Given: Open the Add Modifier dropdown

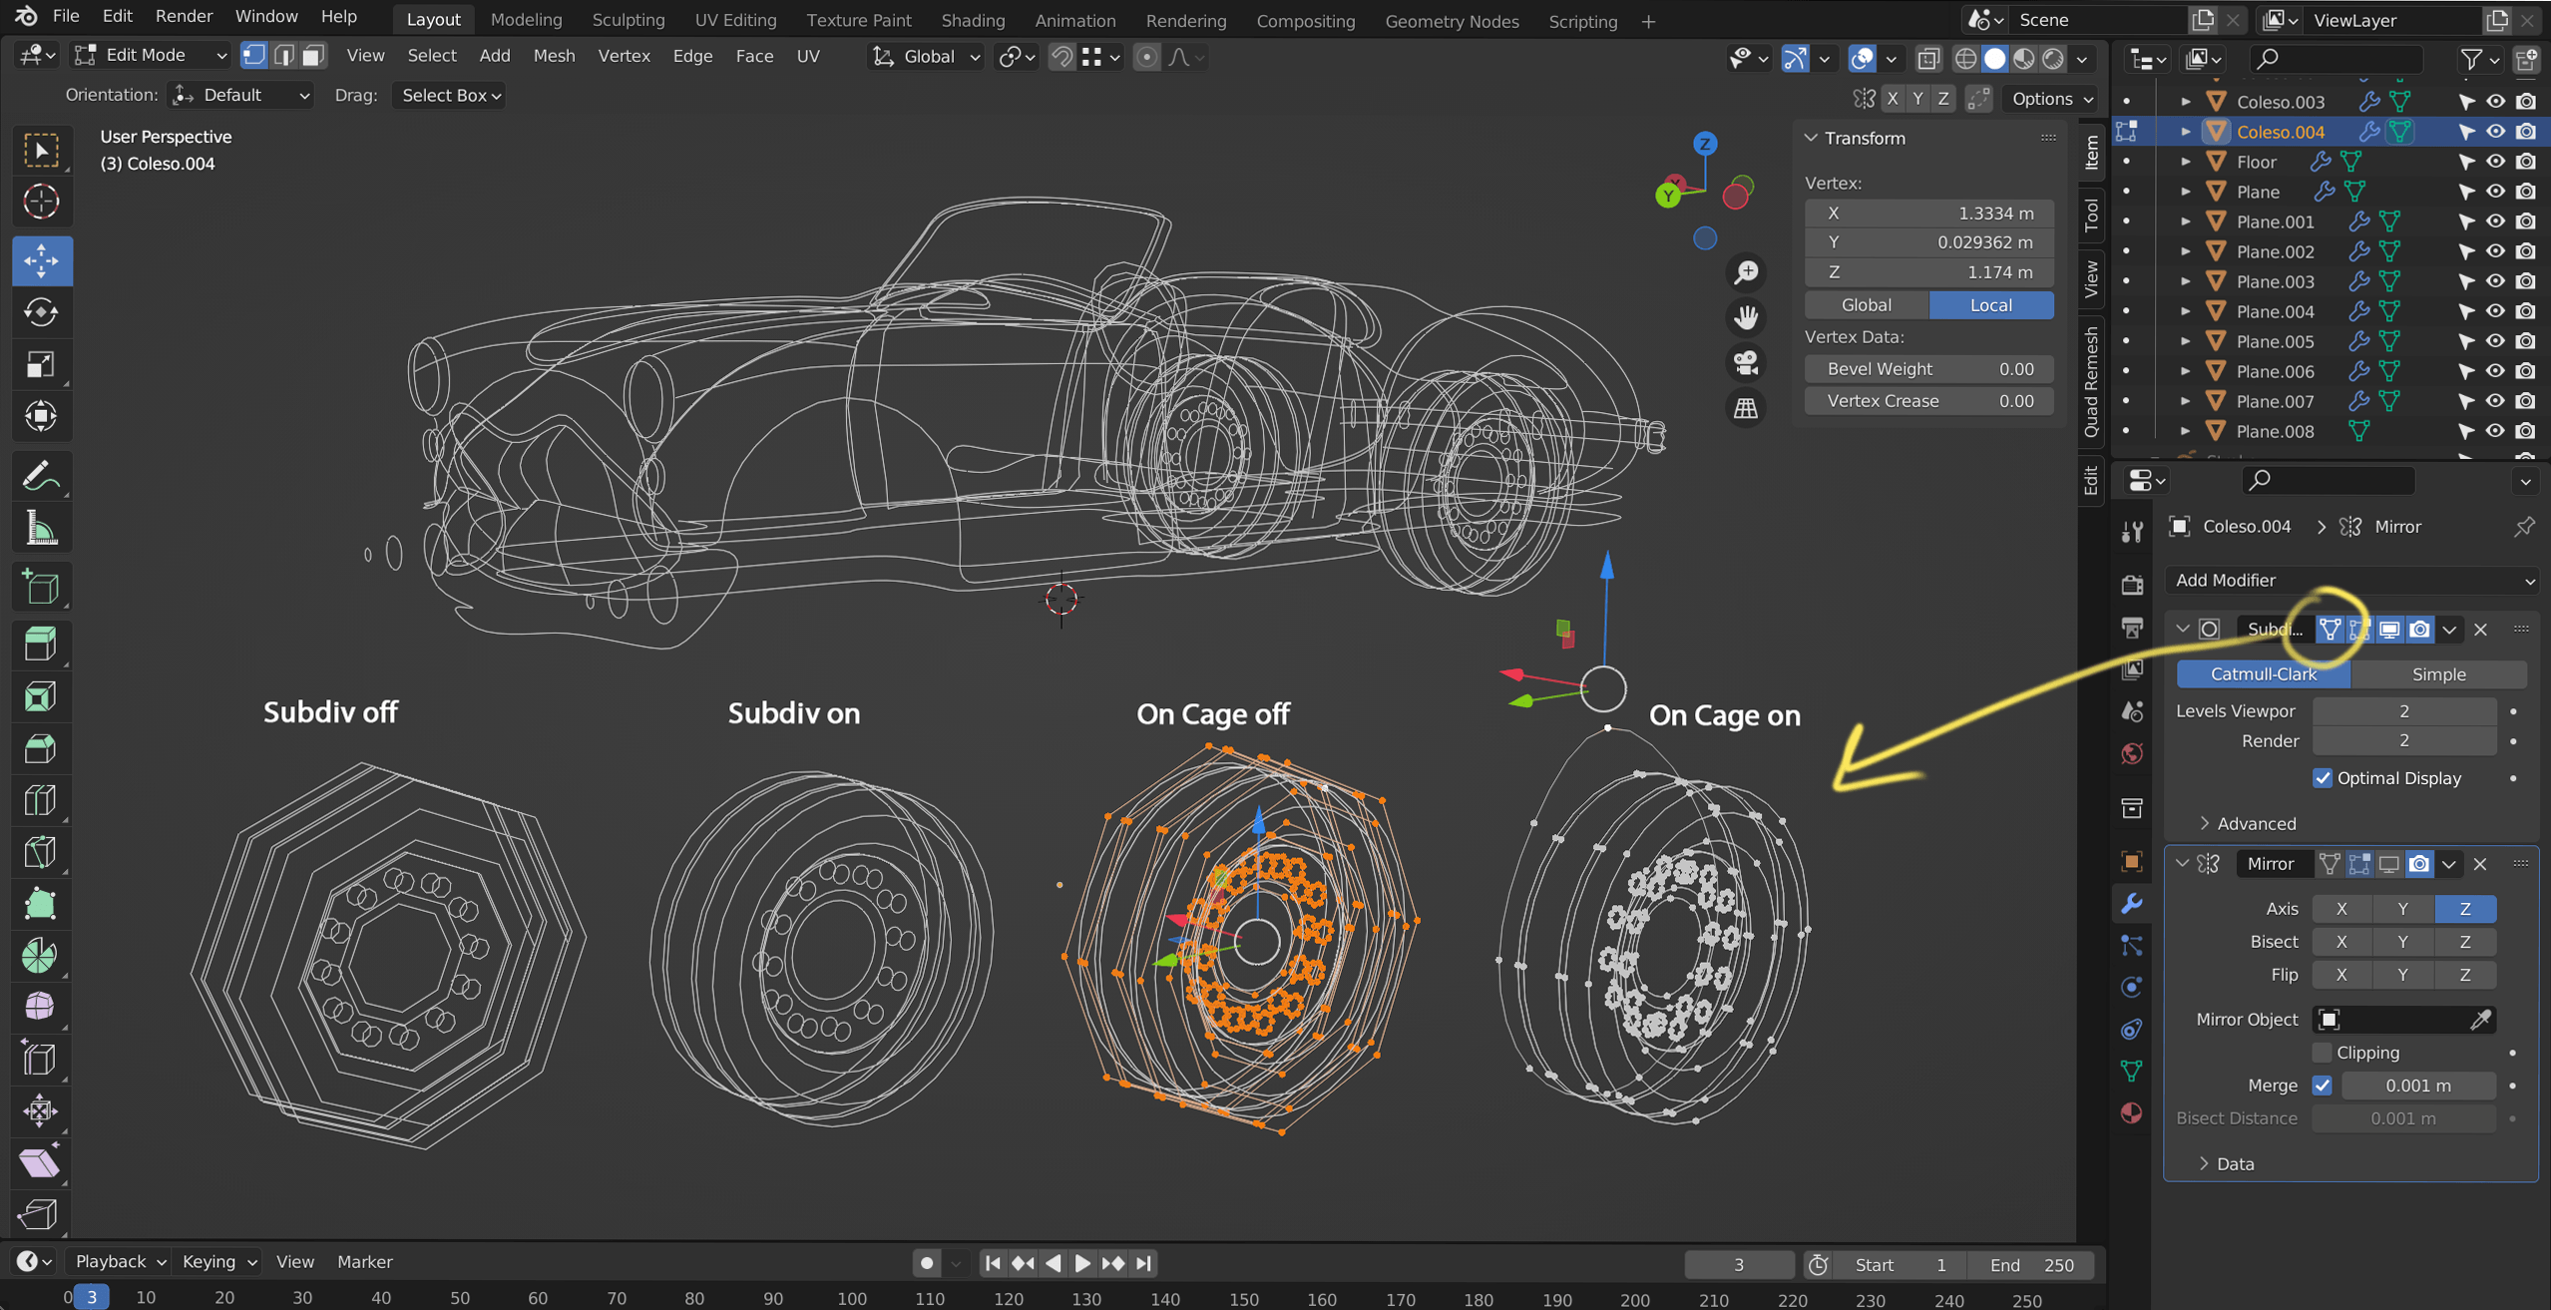Looking at the screenshot, I should 2351,581.
